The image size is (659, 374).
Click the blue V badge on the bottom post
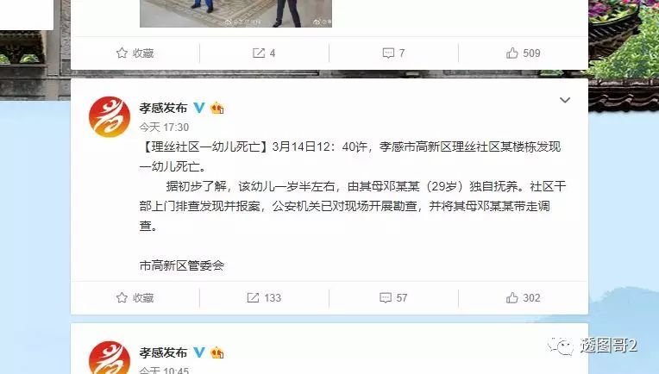[x=198, y=352]
